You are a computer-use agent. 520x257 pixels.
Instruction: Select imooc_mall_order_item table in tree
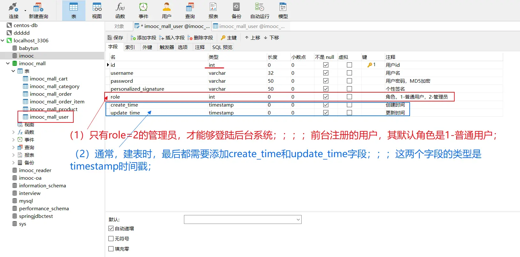point(57,101)
